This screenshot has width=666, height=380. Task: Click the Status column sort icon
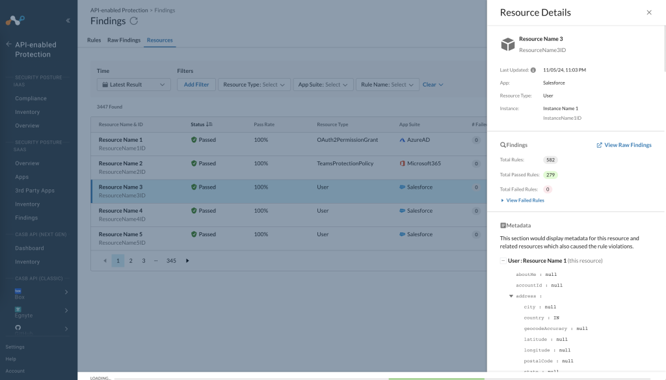coord(209,124)
